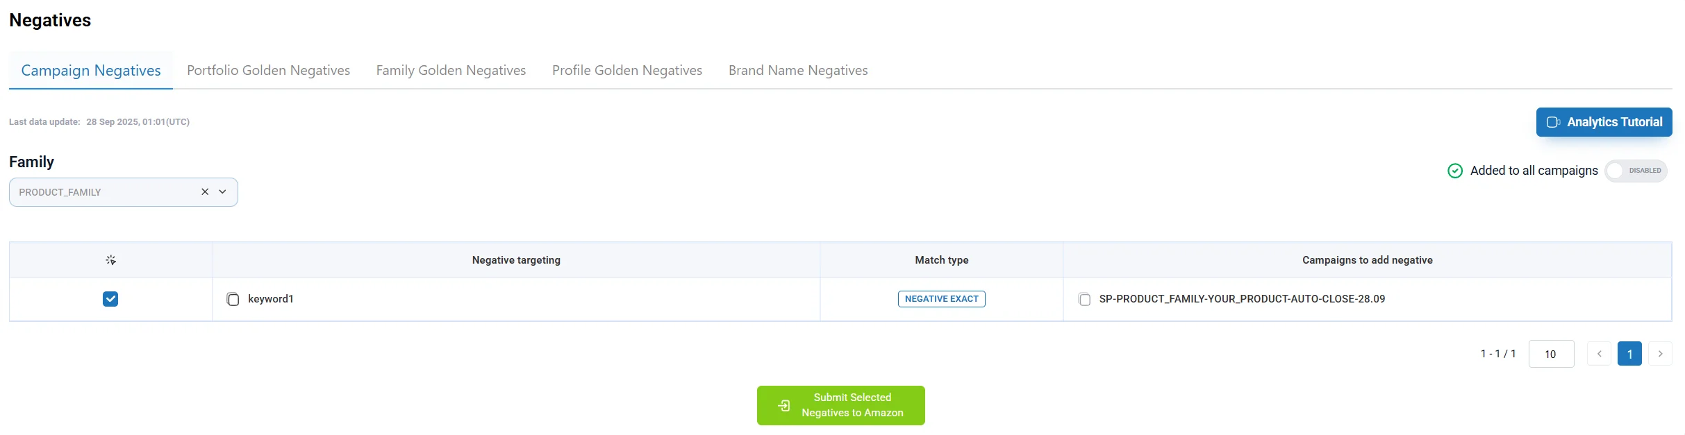Open the Family dropdown
This screenshot has width=1685, height=435.
pyautogui.click(x=222, y=191)
